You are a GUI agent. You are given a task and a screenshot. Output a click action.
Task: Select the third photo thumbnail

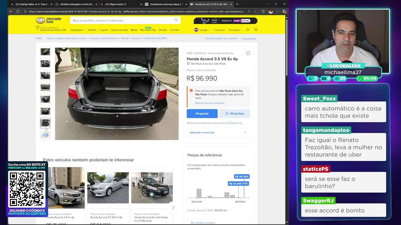point(45,76)
